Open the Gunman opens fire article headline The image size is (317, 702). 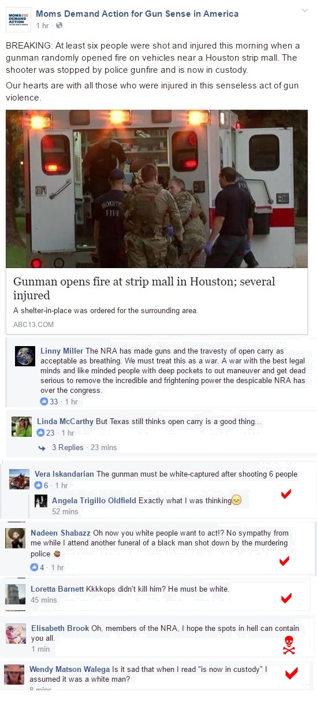click(144, 288)
